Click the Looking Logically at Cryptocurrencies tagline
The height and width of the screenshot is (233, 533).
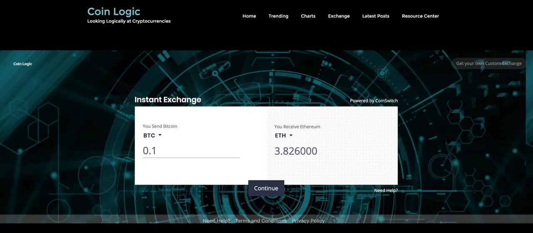point(129,21)
